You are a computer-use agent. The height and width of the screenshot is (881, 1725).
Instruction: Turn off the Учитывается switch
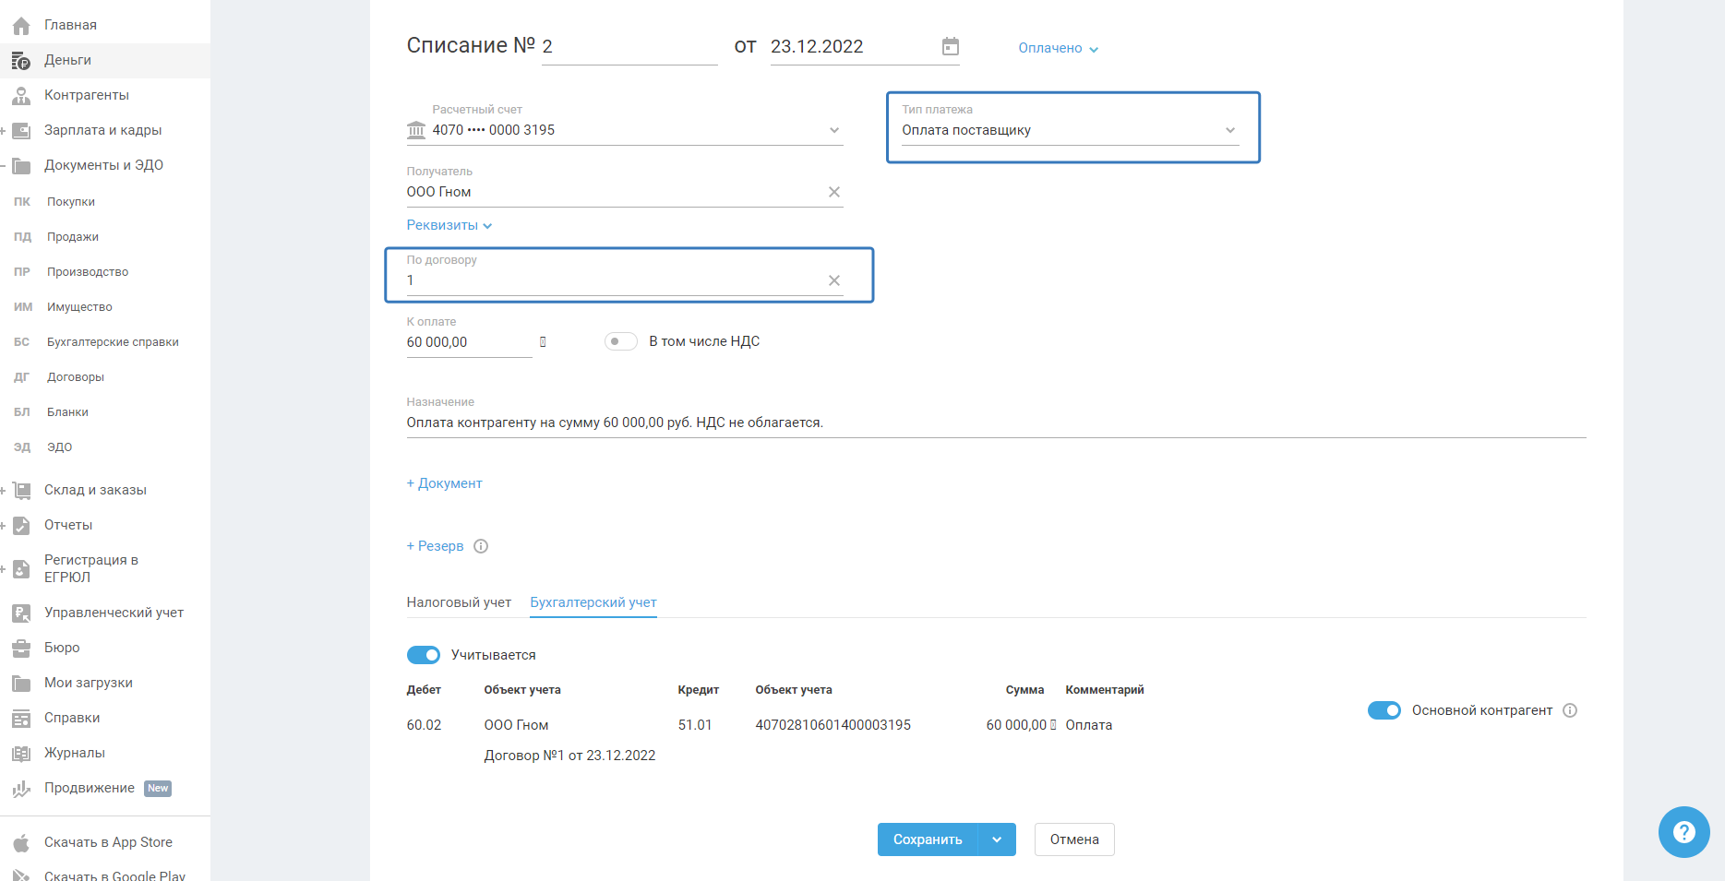click(x=424, y=655)
